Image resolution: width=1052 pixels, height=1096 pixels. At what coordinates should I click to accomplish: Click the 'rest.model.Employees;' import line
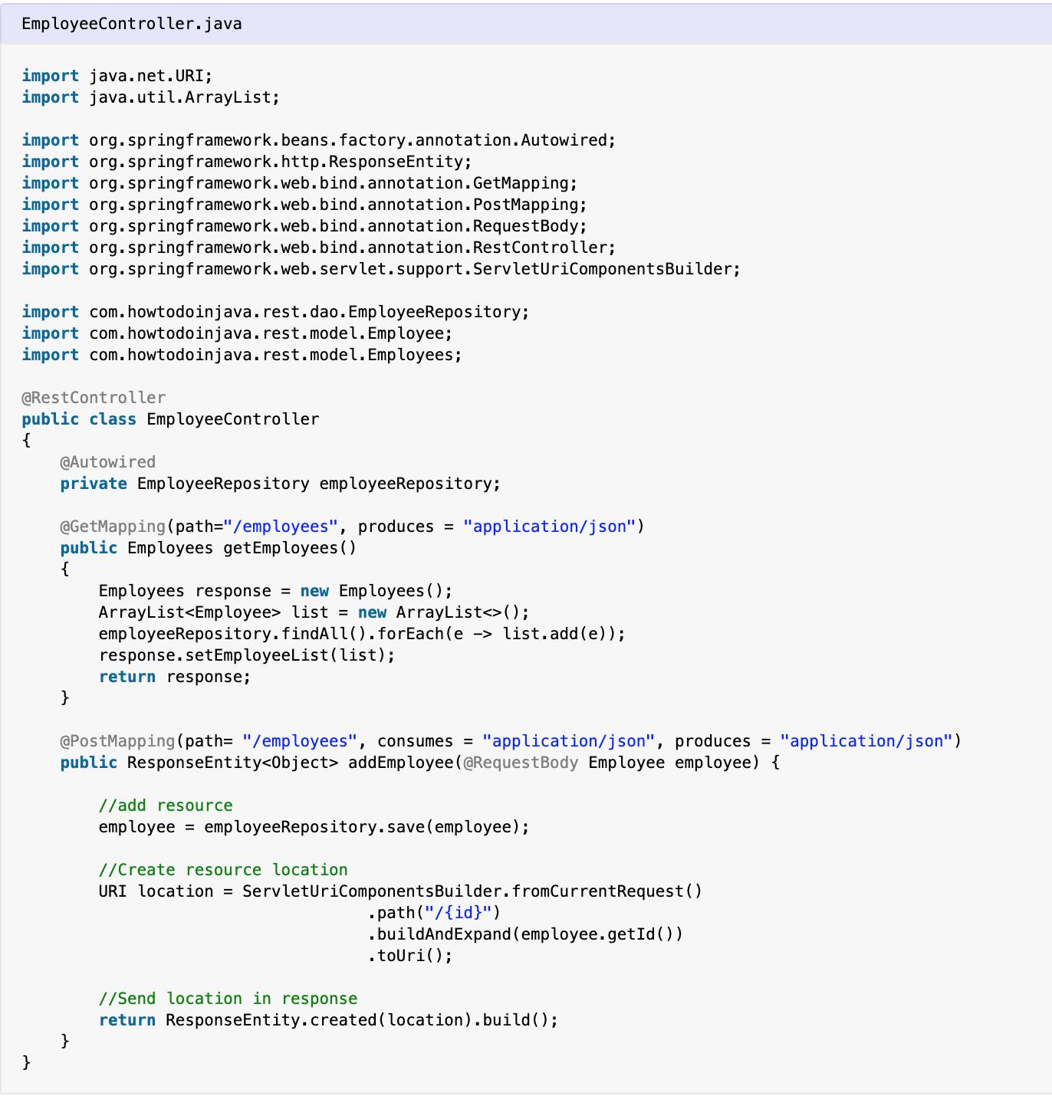click(x=242, y=355)
